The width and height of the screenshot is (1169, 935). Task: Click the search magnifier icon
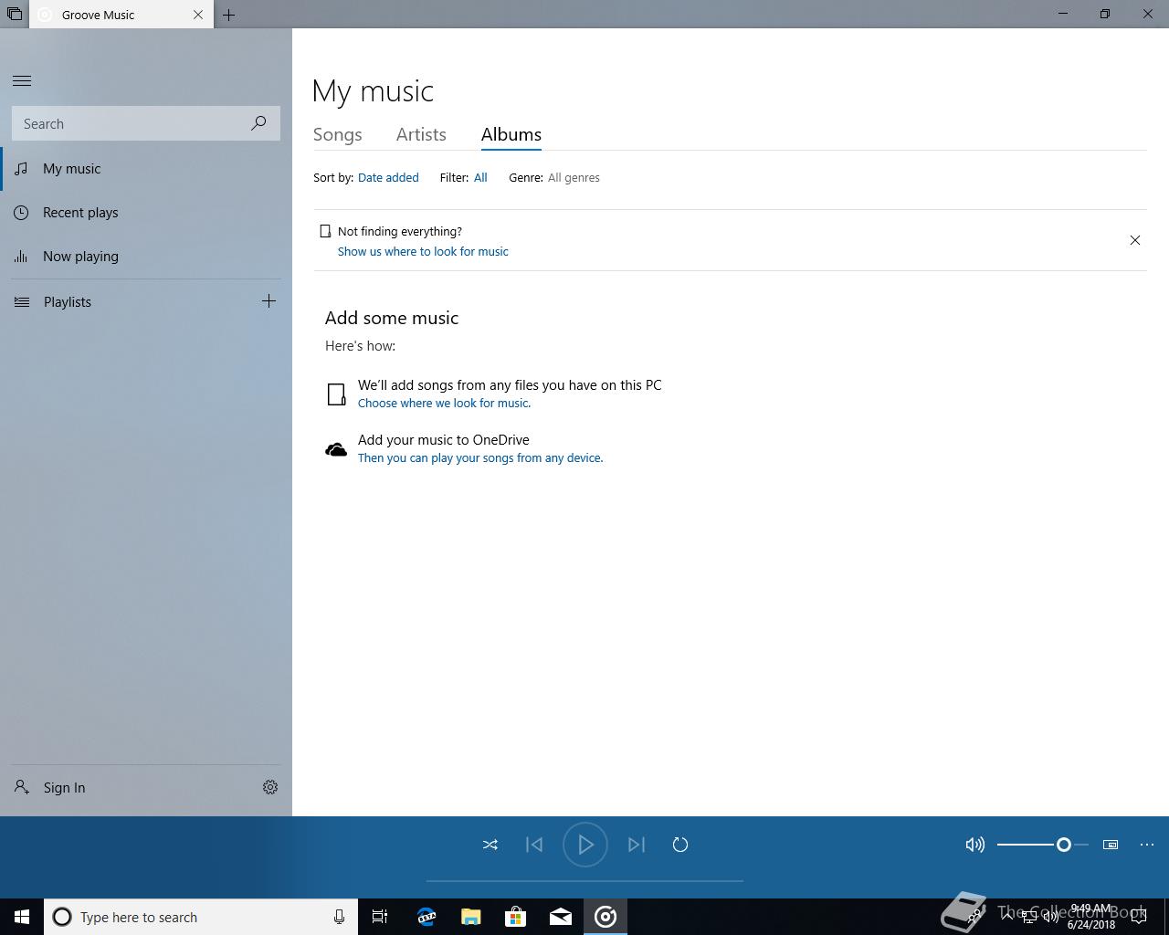coord(258,123)
